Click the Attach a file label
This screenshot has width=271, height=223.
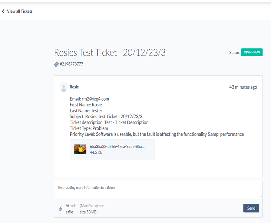point(71,209)
